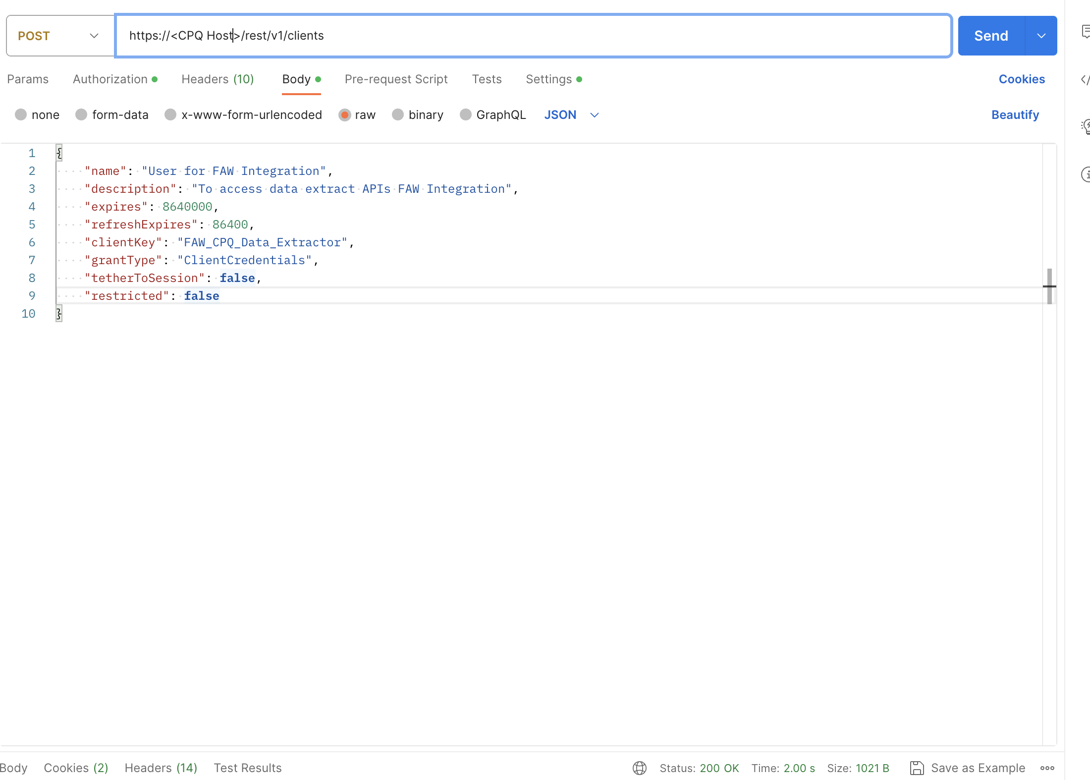Click in the request URL field
This screenshot has height=780, width=1090.
coord(533,36)
